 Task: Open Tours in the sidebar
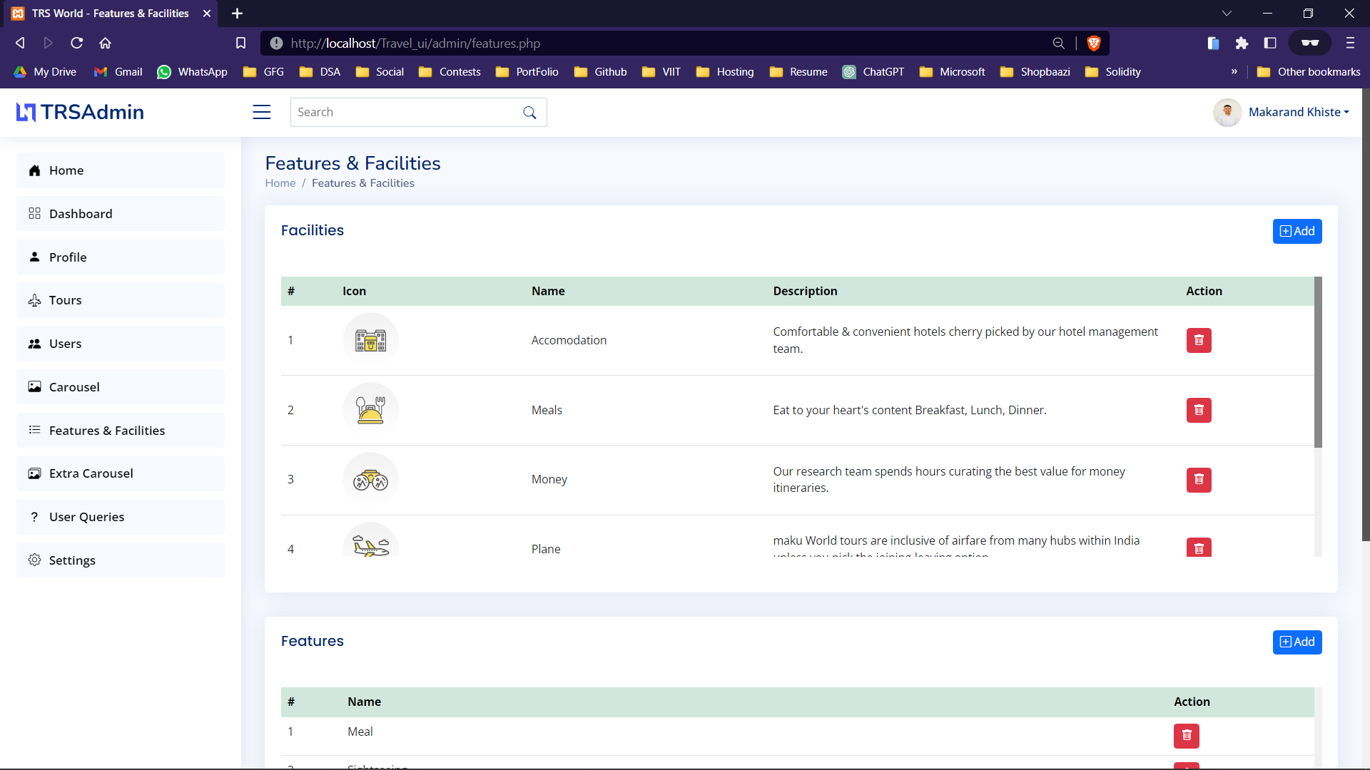(121, 300)
